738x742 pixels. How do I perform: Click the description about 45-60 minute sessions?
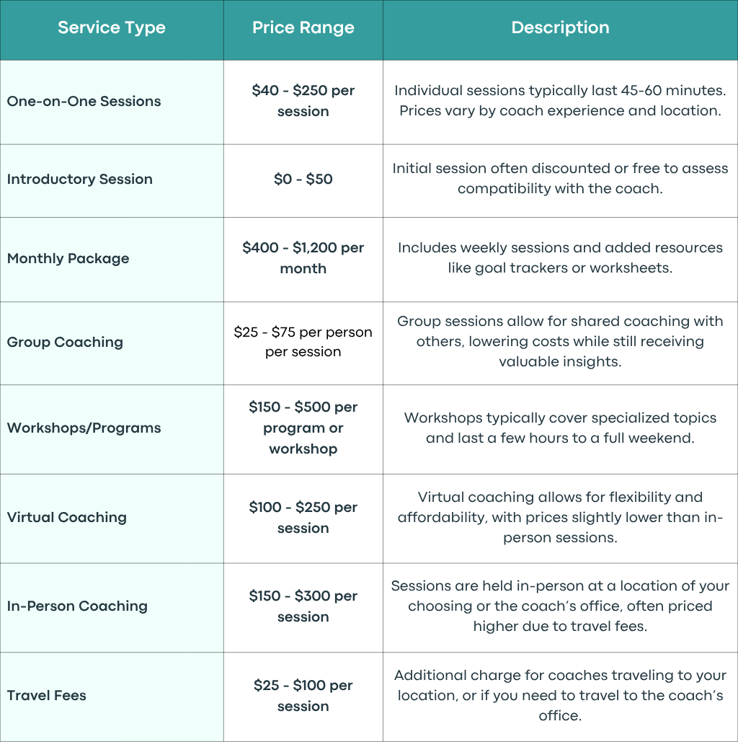[560, 100]
